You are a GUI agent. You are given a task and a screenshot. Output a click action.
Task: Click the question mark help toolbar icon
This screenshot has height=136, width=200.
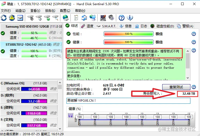tap(122, 18)
